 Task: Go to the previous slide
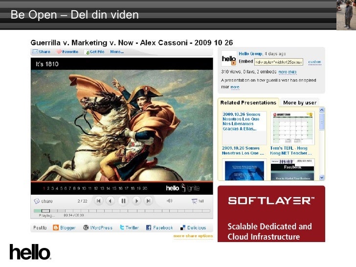(111, 201)
